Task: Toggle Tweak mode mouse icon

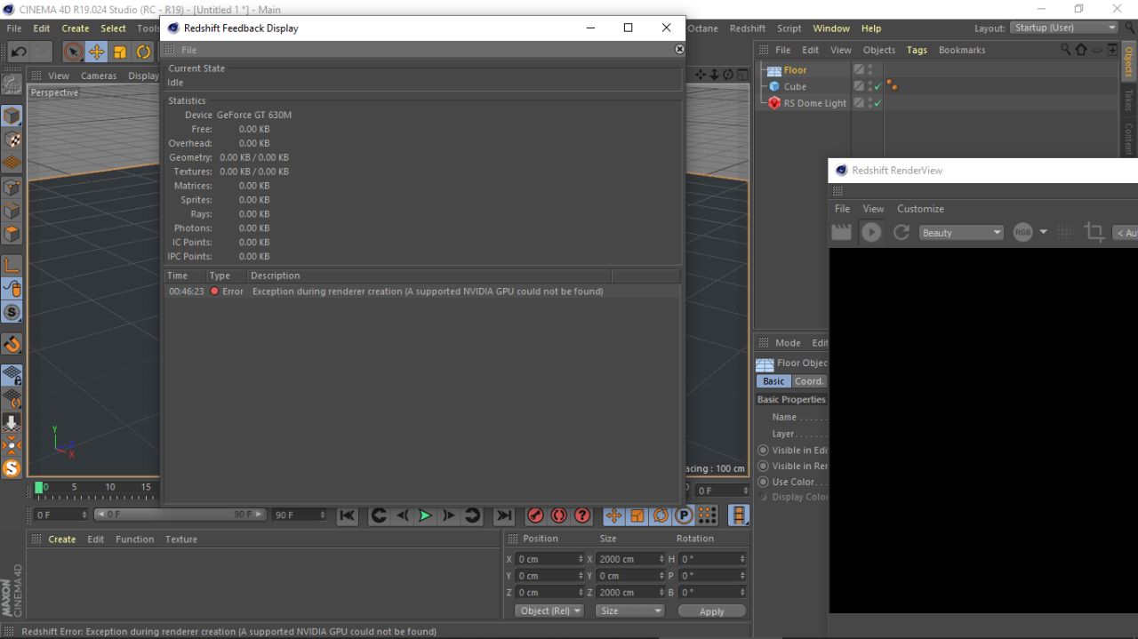Action: click(12, 289)
